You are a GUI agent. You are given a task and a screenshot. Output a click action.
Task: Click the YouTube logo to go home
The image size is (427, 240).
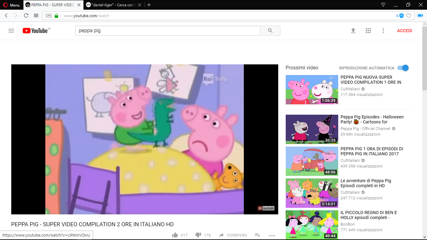pos(35,31)
